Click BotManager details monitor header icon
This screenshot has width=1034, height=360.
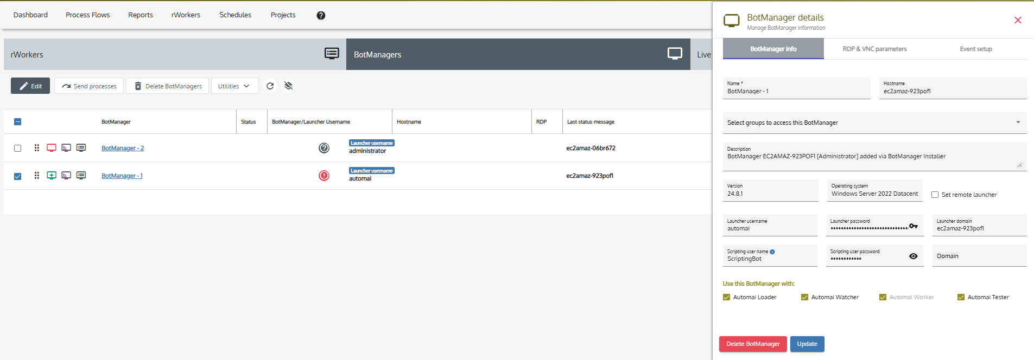pyautogui.click(x=732, y=21)
